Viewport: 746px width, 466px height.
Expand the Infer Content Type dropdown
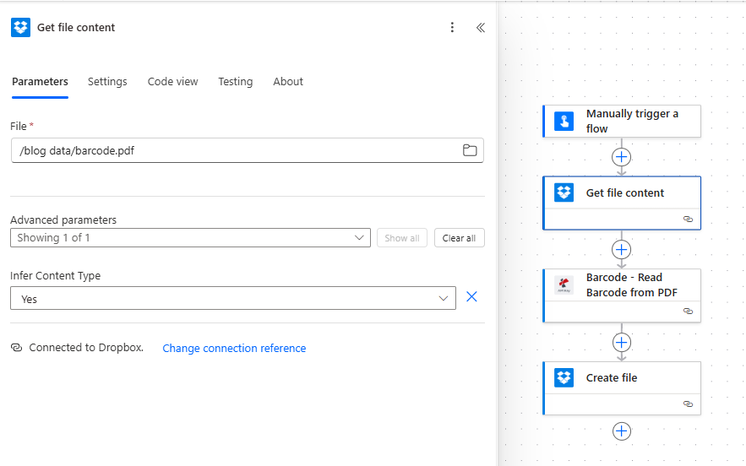[444, 299]
